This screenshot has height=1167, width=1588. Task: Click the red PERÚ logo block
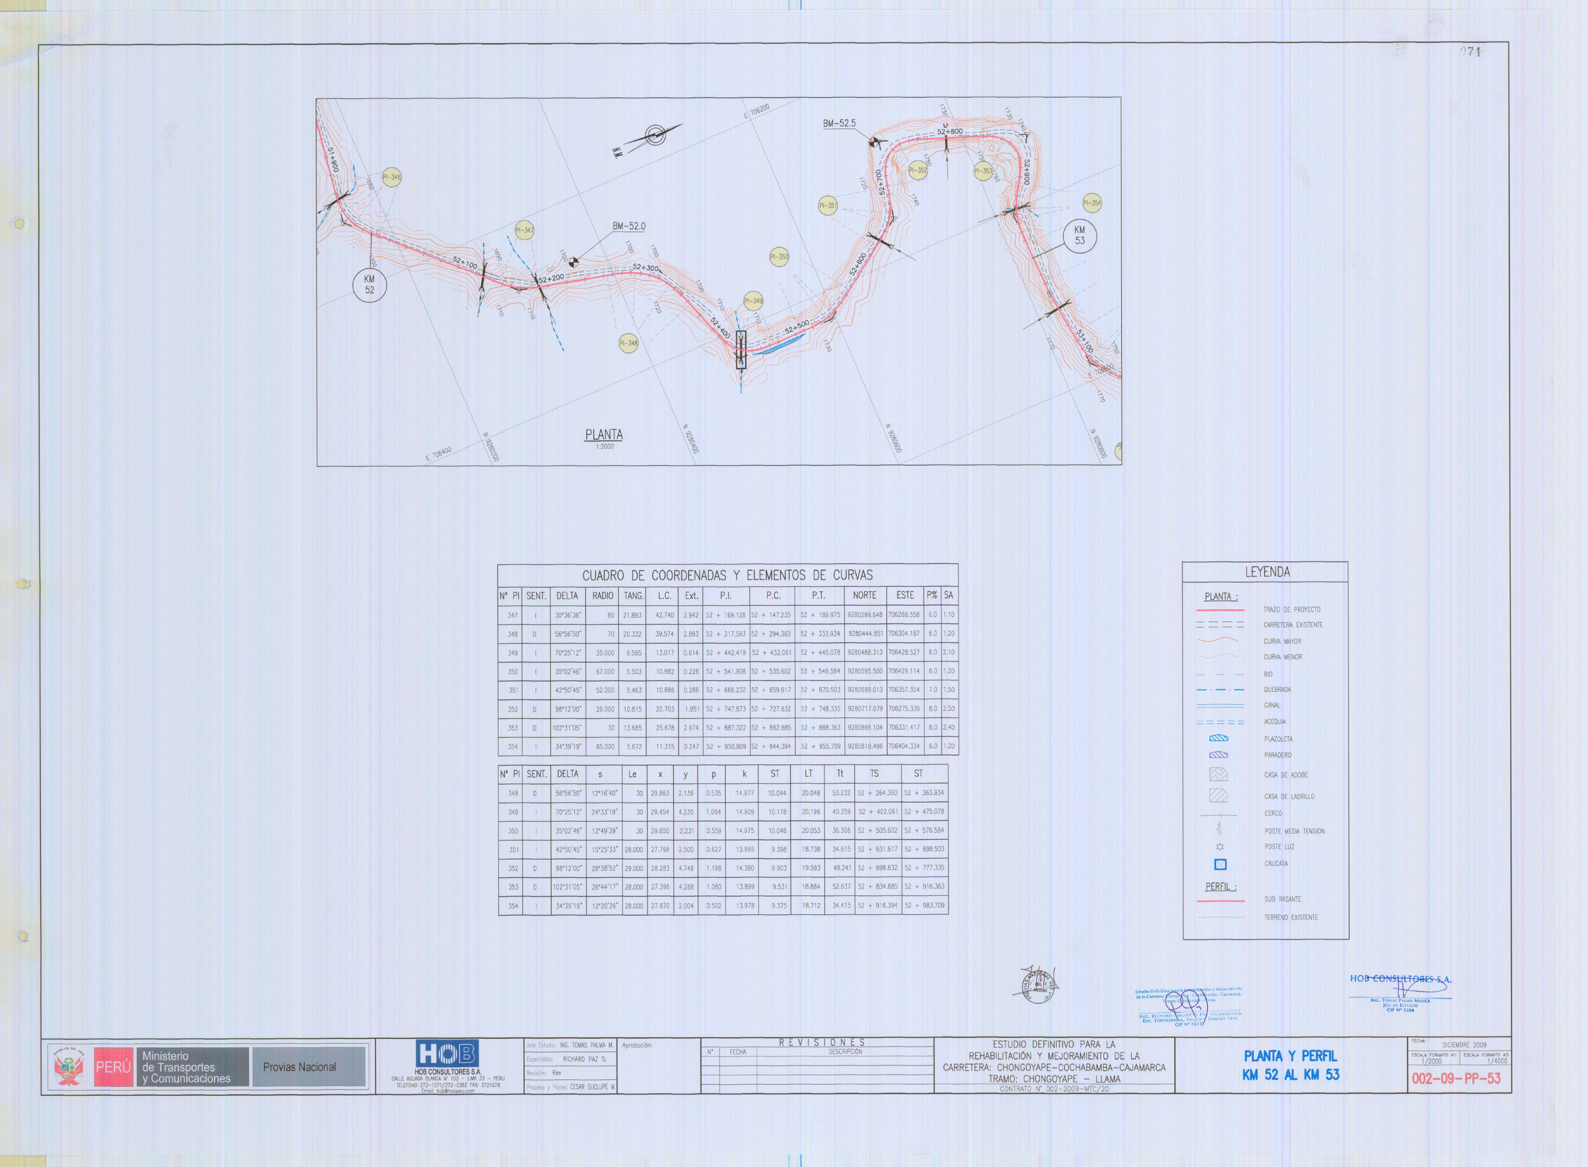[x=113, y=1067]
